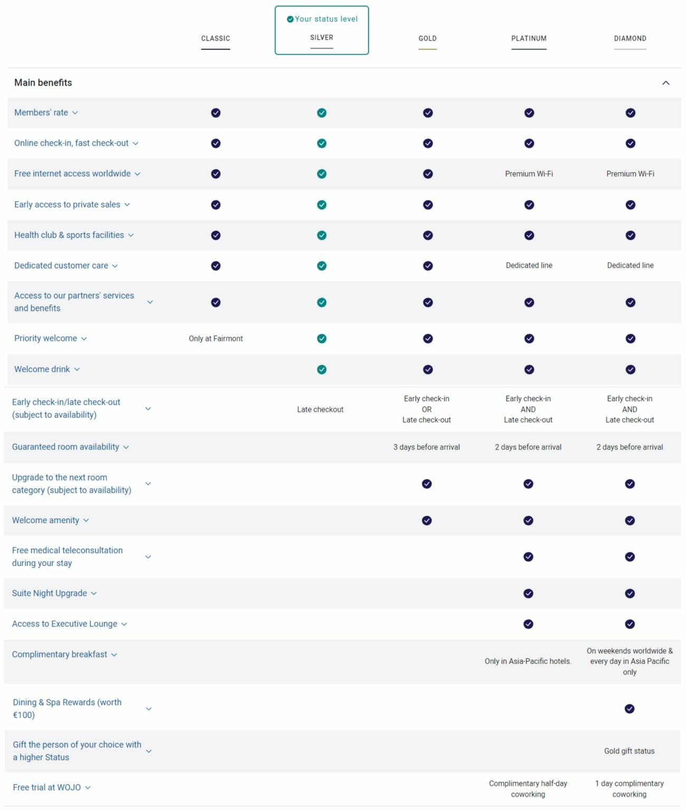Image resolution: width=686 pixels, height=811 pixels.
Task: Click the Gold checkmark for Welcome drink
Action: [x=427, y=370]
